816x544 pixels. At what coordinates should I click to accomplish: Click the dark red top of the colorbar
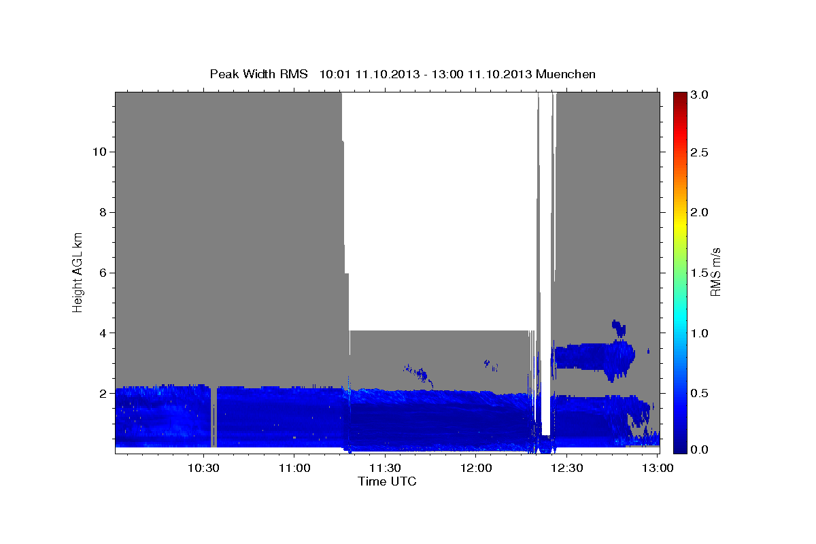[x=680, y=99]
